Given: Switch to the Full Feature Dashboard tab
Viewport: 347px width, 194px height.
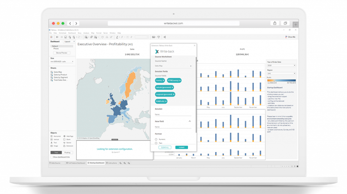Looking at the screenshot, I should [x=76, y=163].
